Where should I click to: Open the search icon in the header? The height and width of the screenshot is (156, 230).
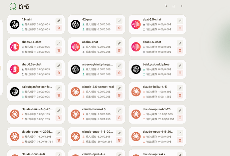point(166,6)
